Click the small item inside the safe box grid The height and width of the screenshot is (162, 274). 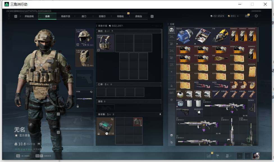(138, 122)
